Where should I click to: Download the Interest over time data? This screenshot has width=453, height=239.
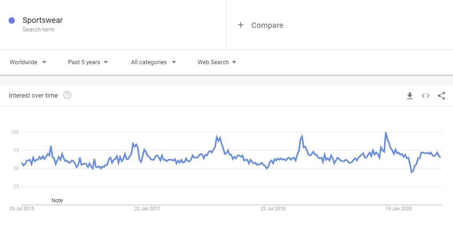click(410, 96)
